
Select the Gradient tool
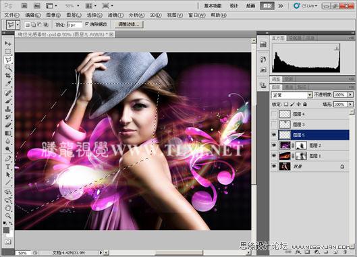tap(8, 133)
